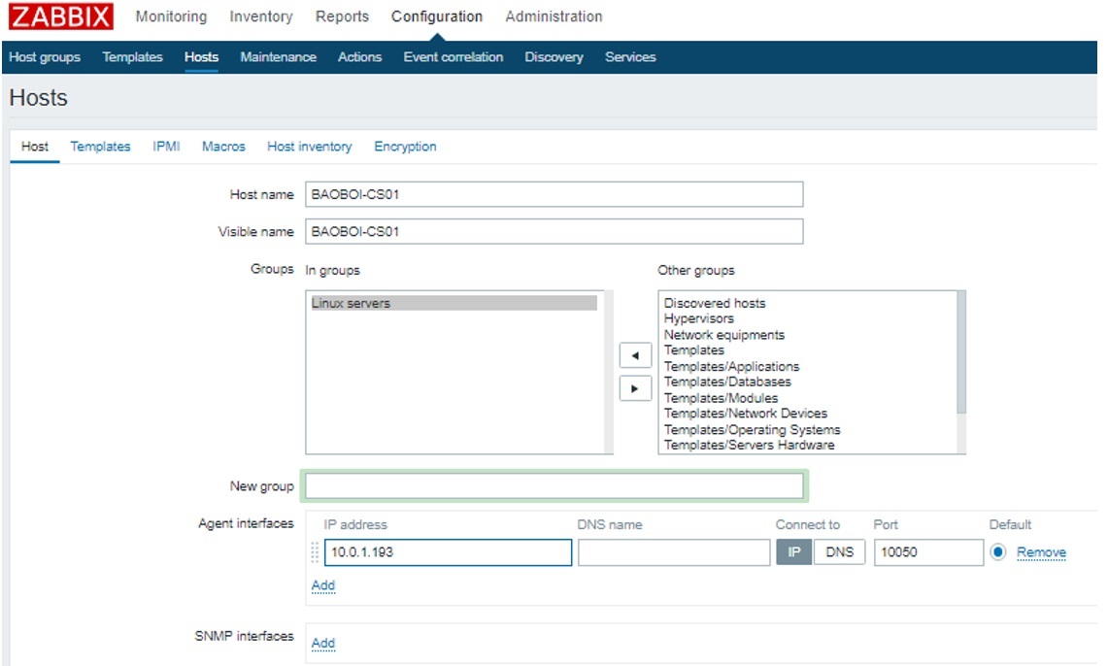This screenshot has height=666, width=1108.
Task: Go to the Encryption tab
Action: [405, 147]
